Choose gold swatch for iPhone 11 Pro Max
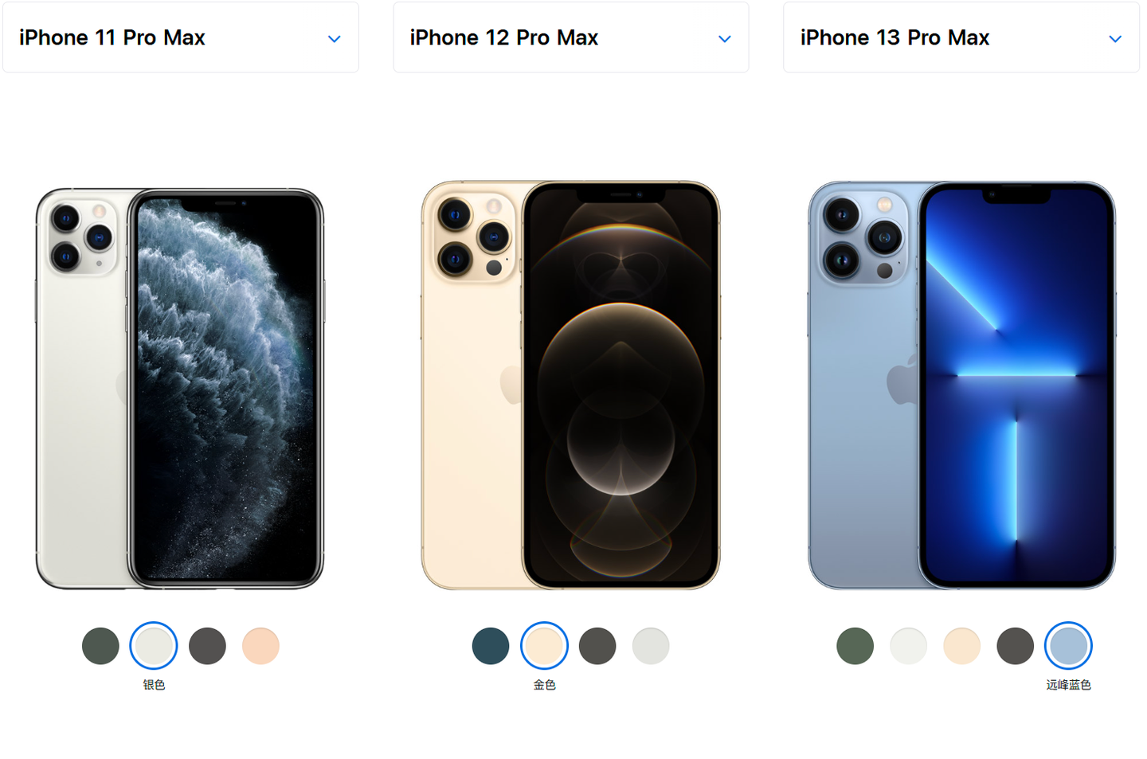Image resolution: width=1147 pixels, height=759 pixels. coord(260,645)
